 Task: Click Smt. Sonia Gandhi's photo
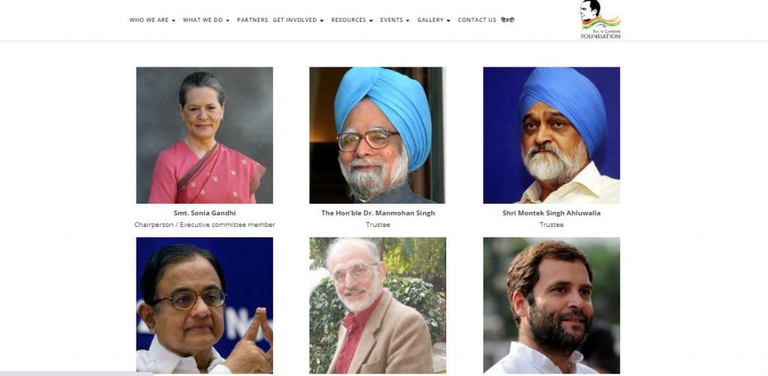click(x=204, y=135)
